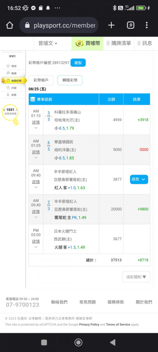Click the 關於我們 footer link
Viewport: 158px width, 352px height.
144,302
